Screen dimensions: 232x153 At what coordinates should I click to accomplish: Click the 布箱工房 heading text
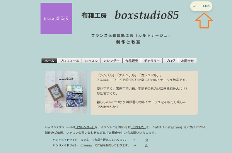point(94,15)
